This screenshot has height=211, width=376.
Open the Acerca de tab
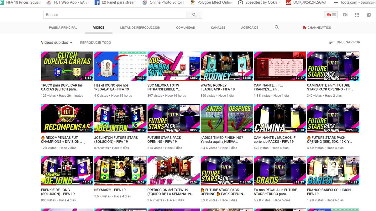click(250, 28)
